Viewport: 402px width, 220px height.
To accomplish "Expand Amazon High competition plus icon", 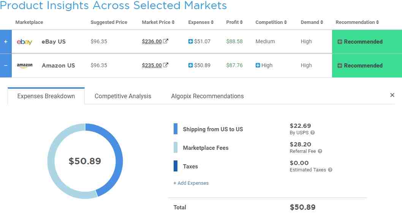I will pos(258,65).
